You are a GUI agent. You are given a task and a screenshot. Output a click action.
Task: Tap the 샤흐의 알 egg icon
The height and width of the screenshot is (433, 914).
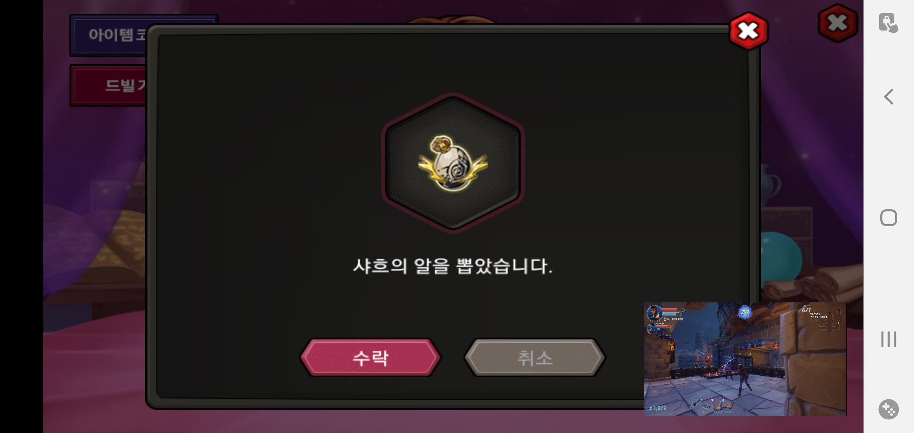[x=453, y=163]
